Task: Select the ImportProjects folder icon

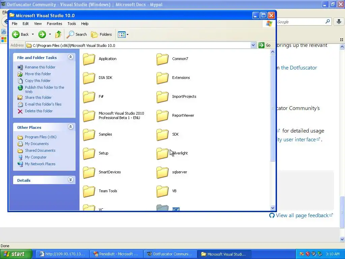Action: (162, 97)
